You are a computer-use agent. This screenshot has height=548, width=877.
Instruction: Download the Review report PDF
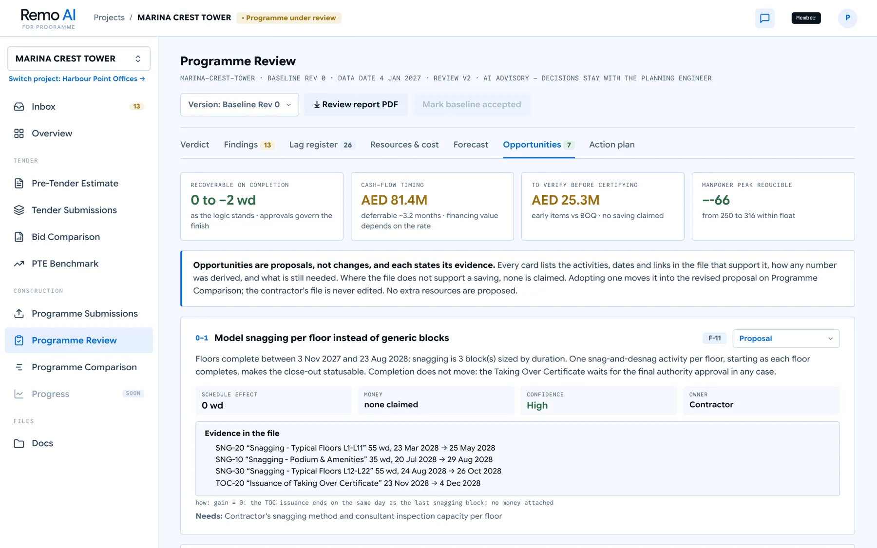356,105
